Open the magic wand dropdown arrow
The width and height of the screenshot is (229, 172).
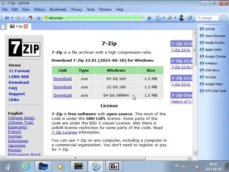click(x=175, y=18)
